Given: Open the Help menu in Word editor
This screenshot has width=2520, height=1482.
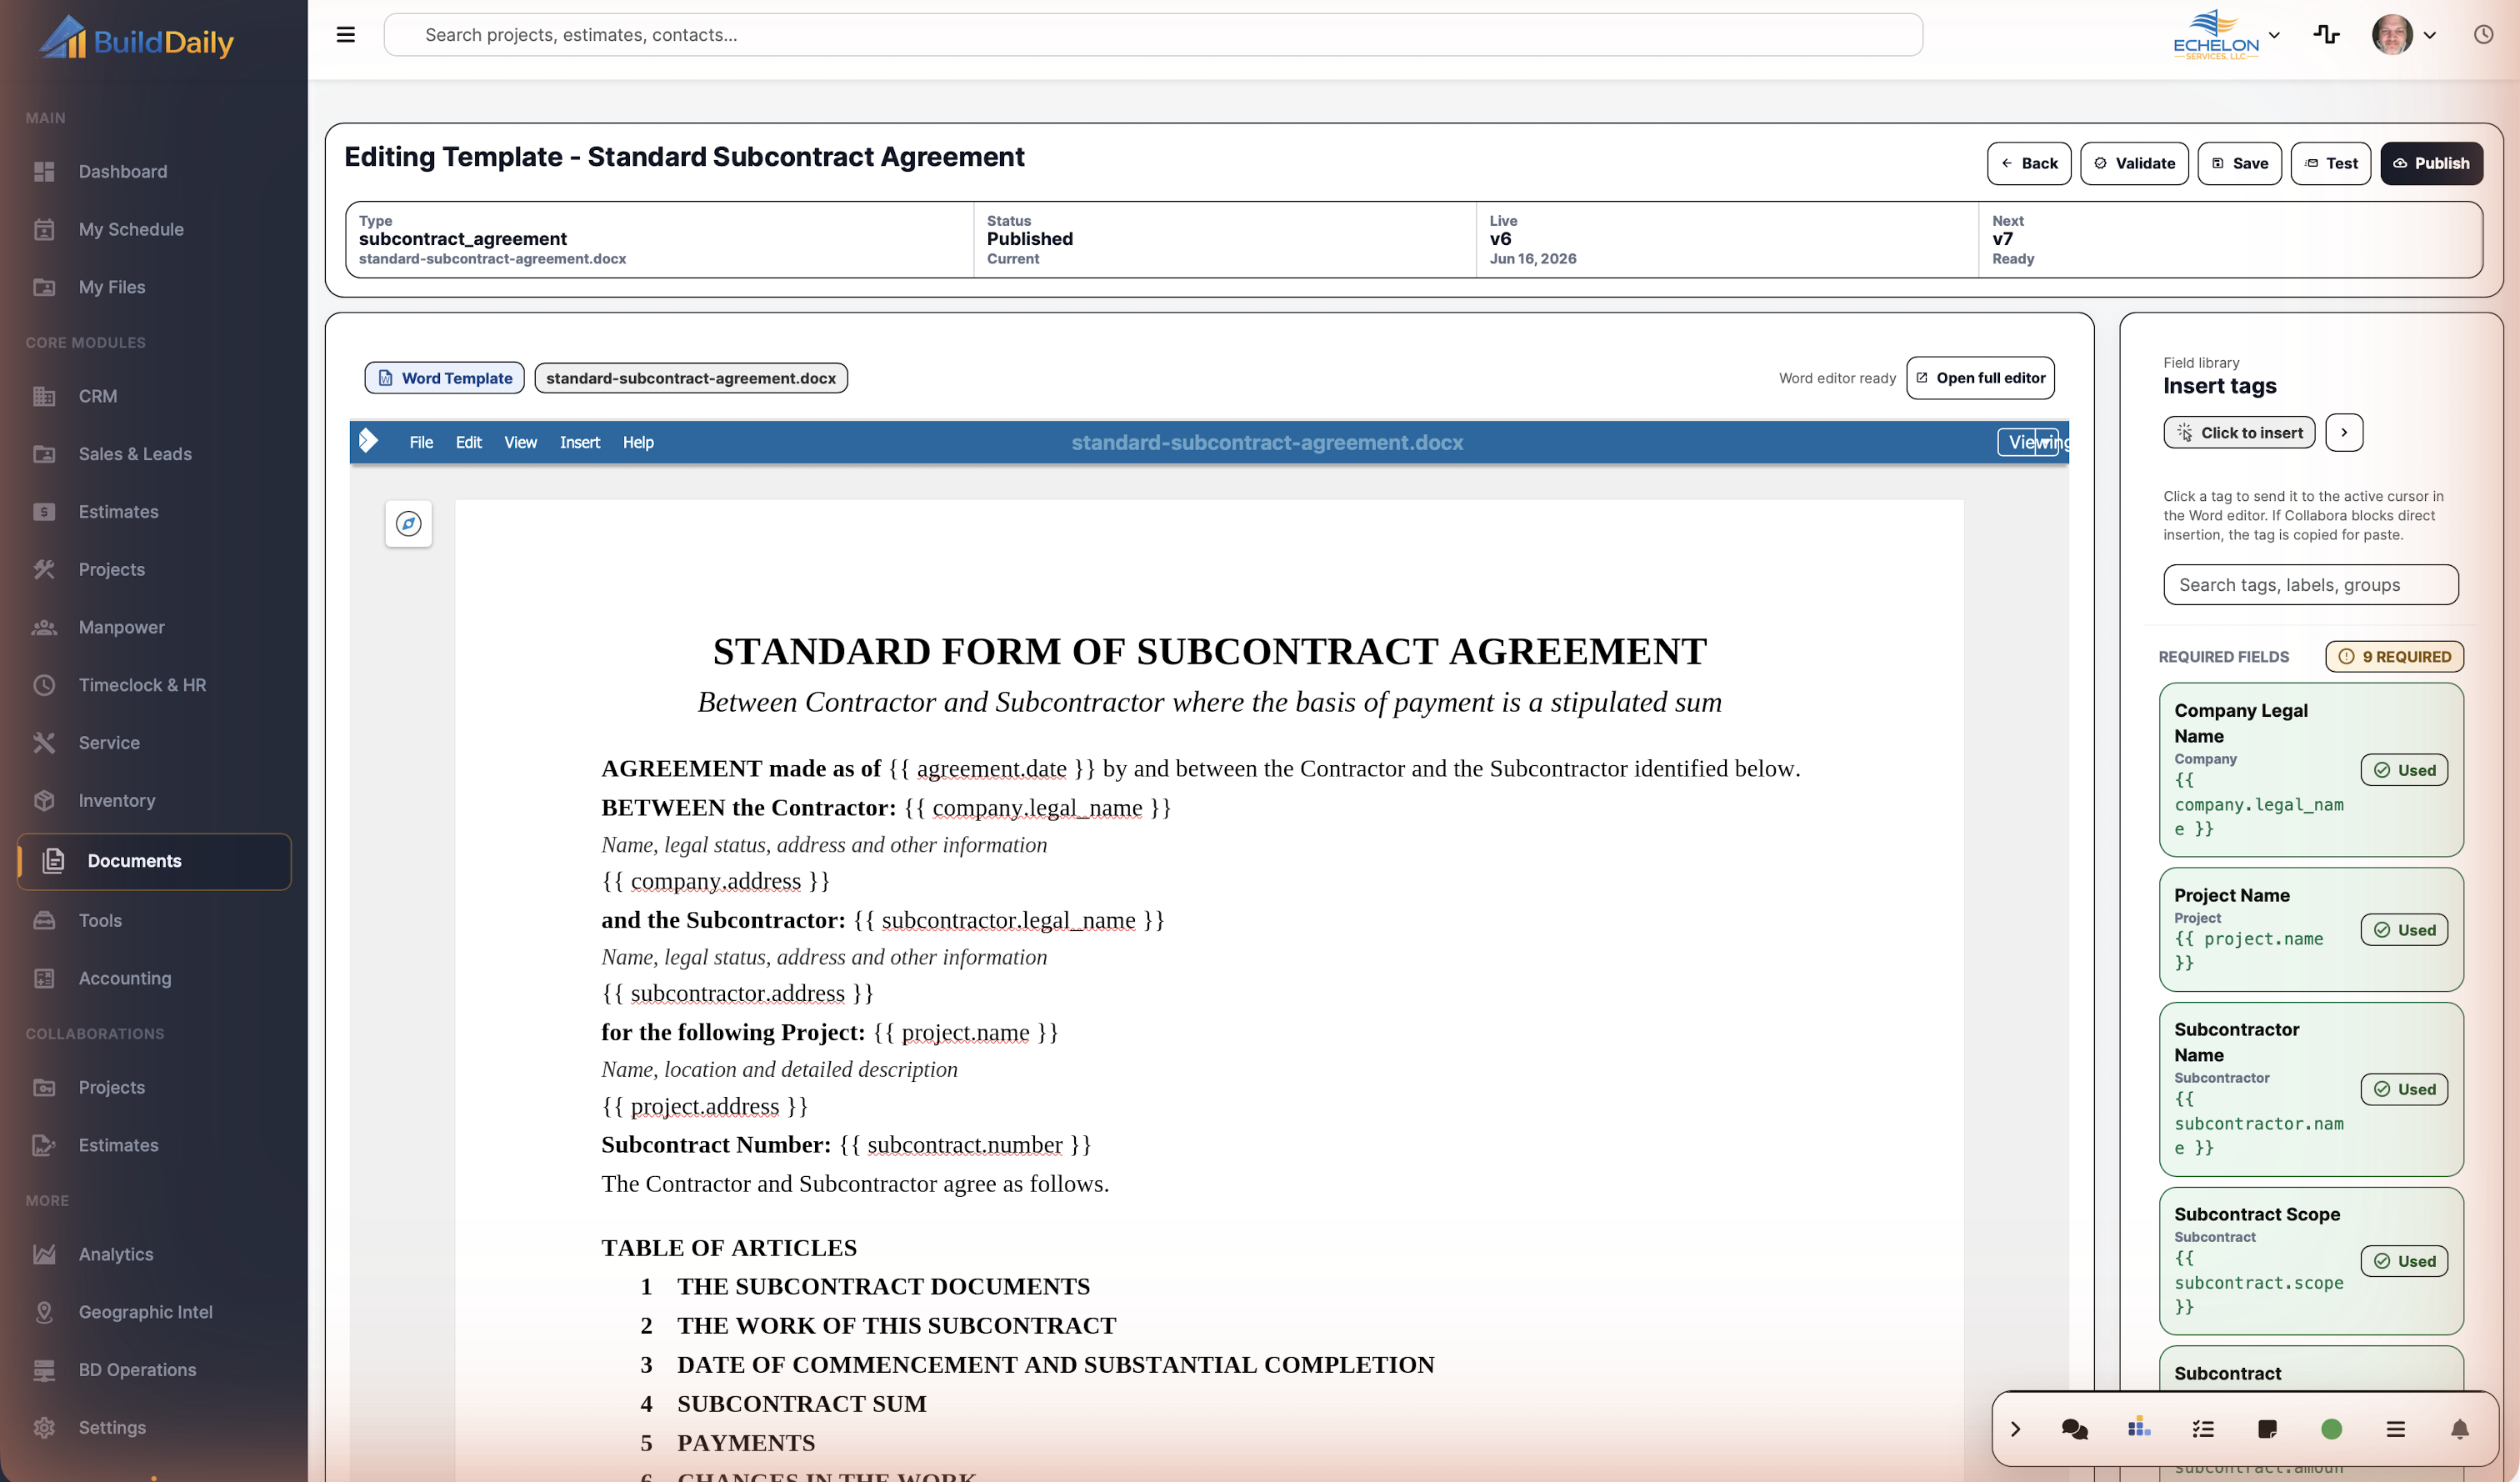Looking at the screenshot, I should click(x=638, y=442).
